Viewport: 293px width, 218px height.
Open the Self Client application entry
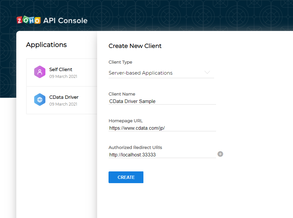tap(62, 72)
